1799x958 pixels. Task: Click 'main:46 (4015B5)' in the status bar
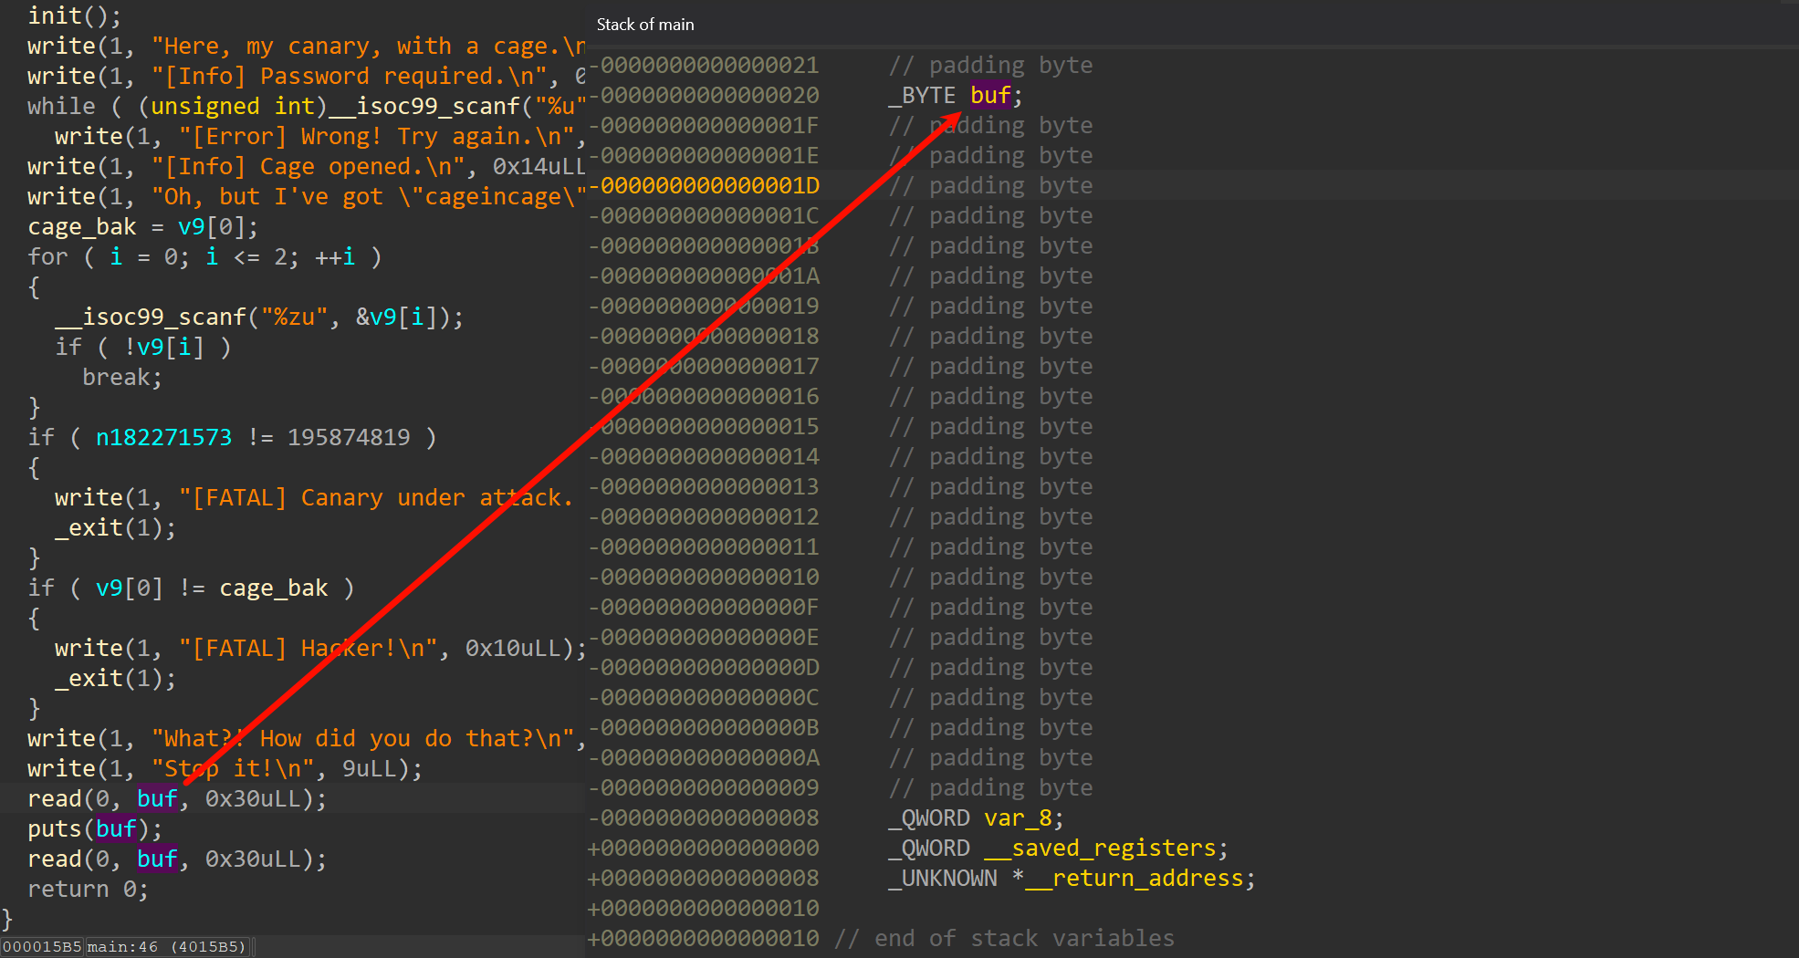[167, 947]
